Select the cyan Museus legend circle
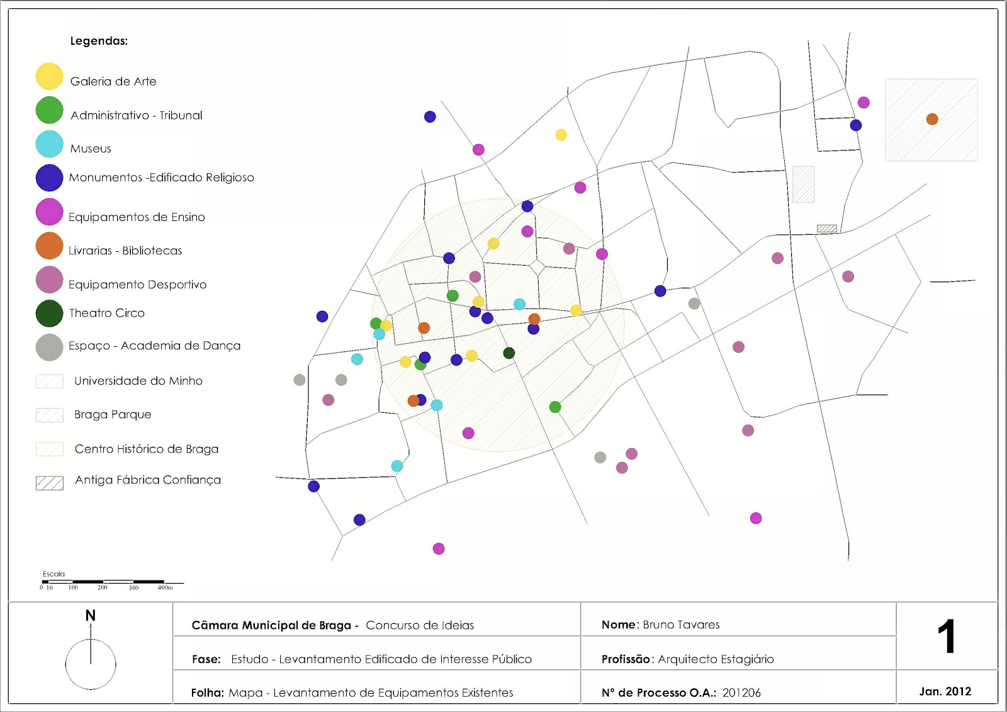Screen dimensions: 1007x712 [x=49, y=144]
